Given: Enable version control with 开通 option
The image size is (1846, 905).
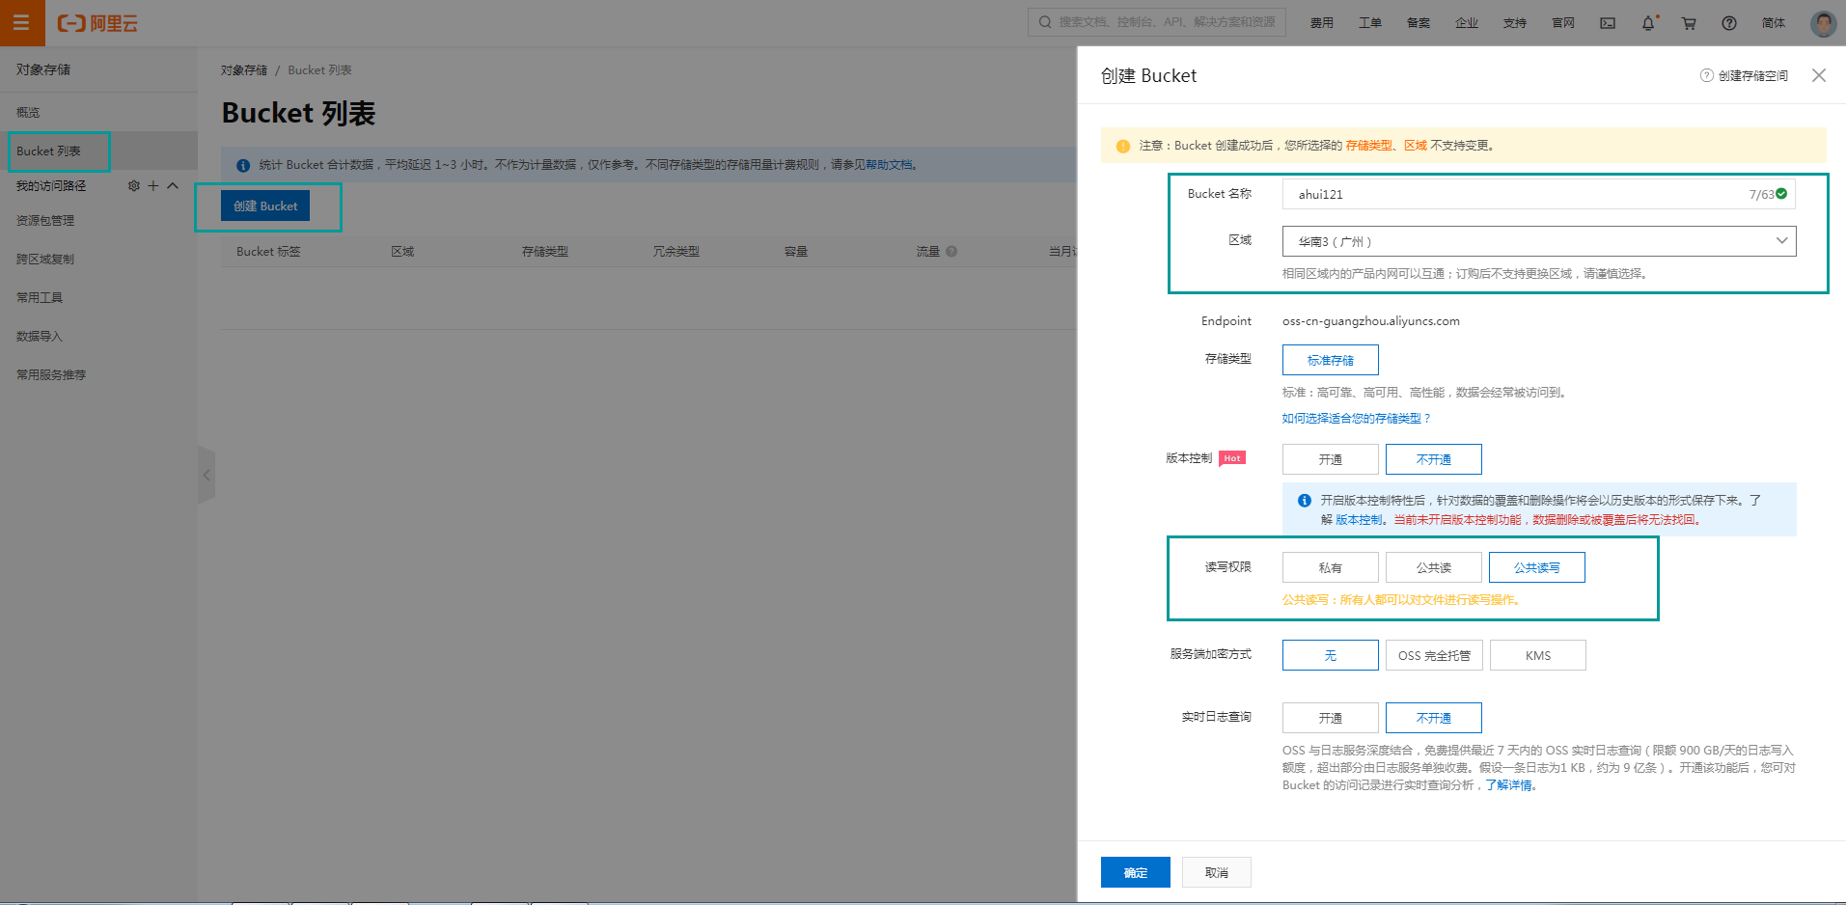Looking at the screenshot, I should [x=1330, y=460].
